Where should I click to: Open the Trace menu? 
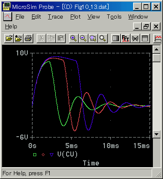56,17
